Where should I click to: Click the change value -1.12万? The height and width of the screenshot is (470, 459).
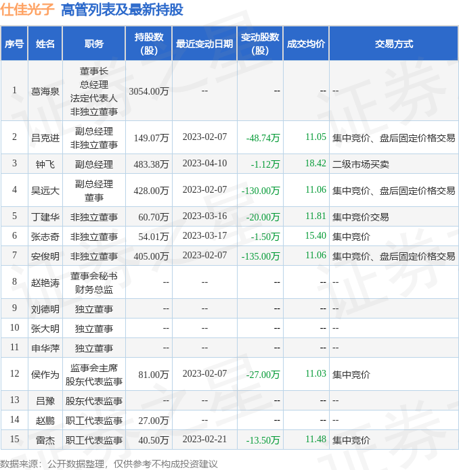(265, 164)
